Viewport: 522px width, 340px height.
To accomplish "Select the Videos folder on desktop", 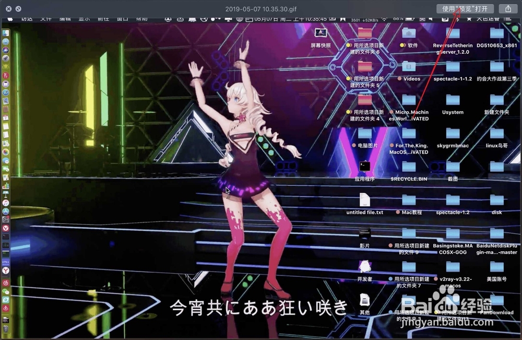I will pyautogui.click(x=409, y=71).
